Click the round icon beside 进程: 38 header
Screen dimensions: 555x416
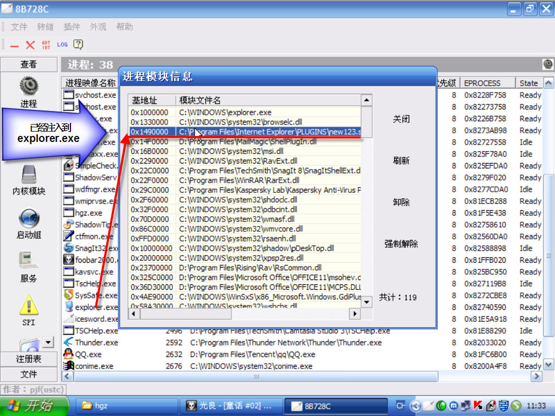[x=547, y=64]
